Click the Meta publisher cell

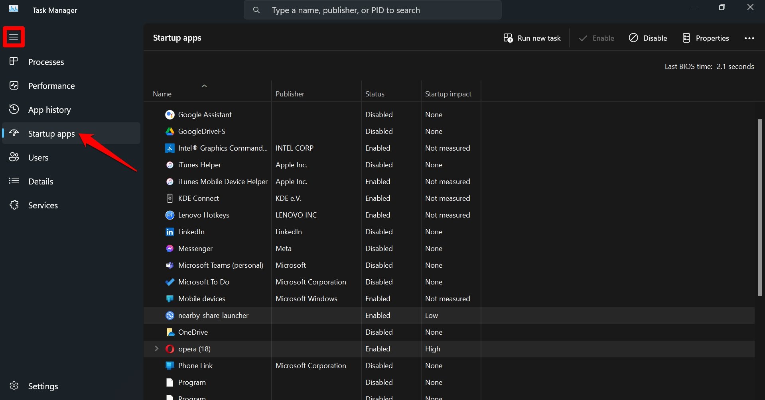point(283,249)
